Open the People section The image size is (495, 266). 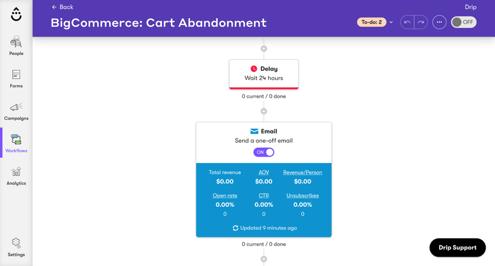click(16, 45)
